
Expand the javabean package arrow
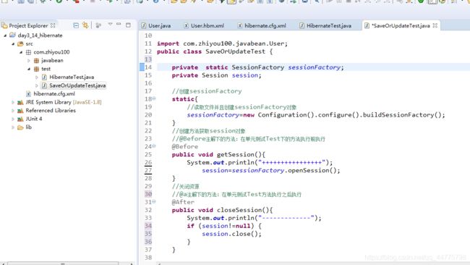pos(29,61)
